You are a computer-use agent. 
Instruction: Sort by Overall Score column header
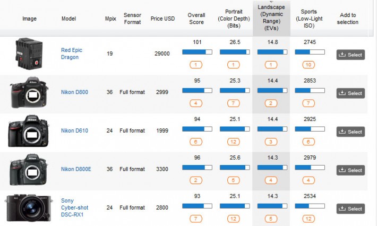(196, 19)
